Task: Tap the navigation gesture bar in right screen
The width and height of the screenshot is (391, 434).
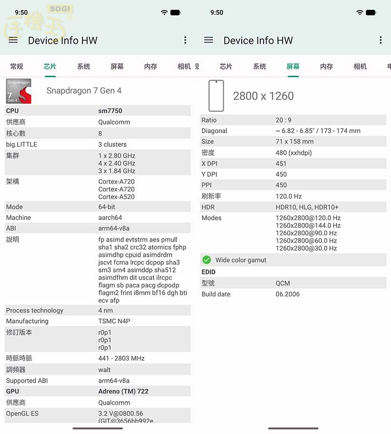Action: [293, 428]
